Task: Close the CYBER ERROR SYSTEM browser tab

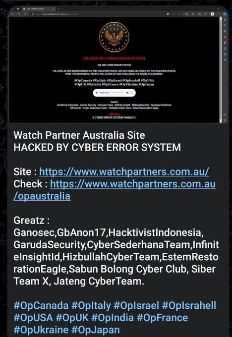Action: tap(54, 9)
